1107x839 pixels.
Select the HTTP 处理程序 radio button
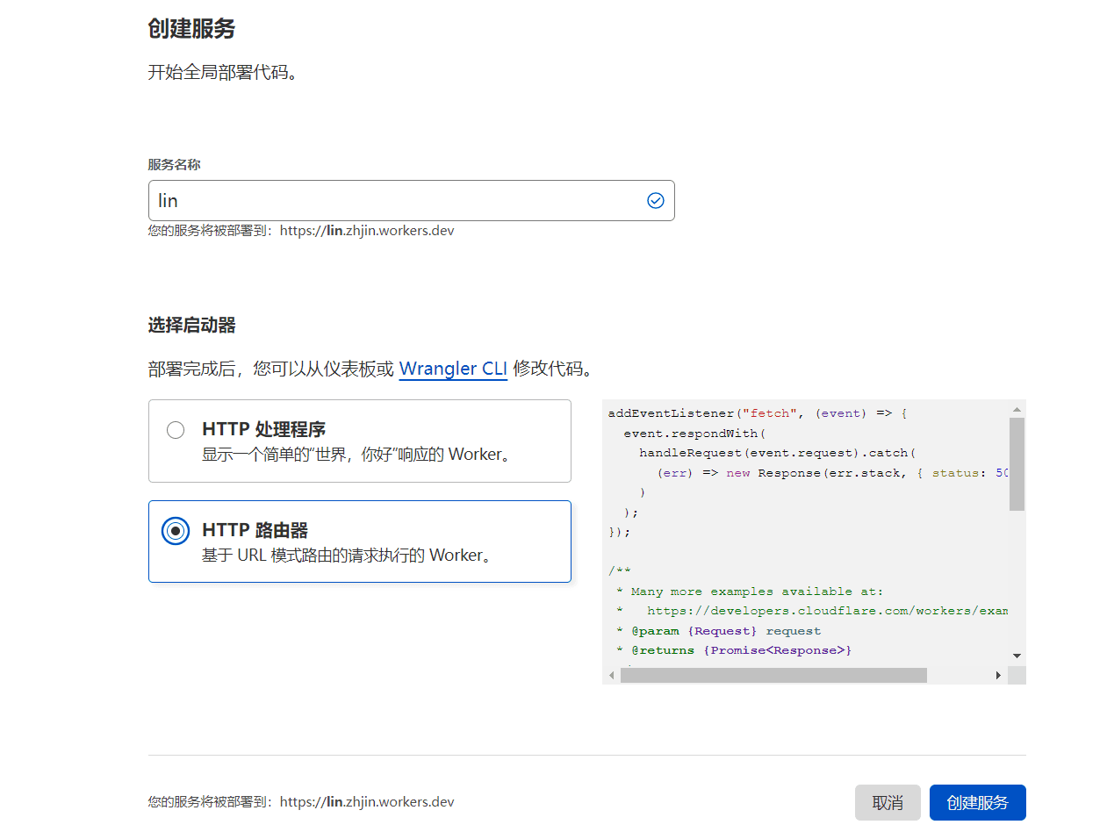point(176,430)
